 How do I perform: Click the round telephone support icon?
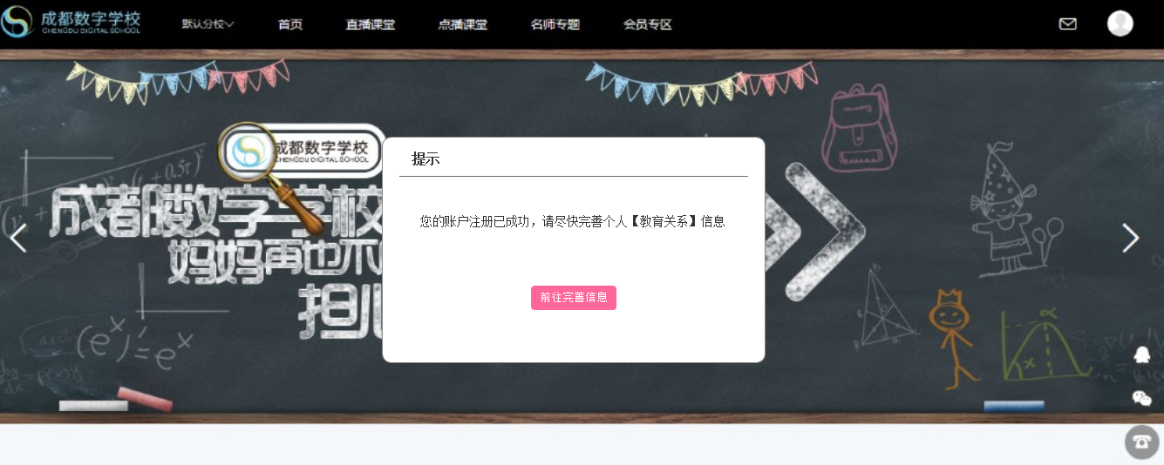click(1142, 441)
